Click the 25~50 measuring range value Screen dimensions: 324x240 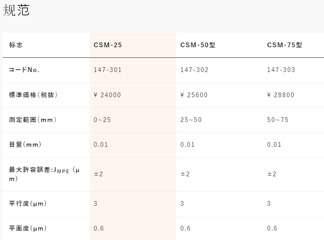tap(191, 120)
